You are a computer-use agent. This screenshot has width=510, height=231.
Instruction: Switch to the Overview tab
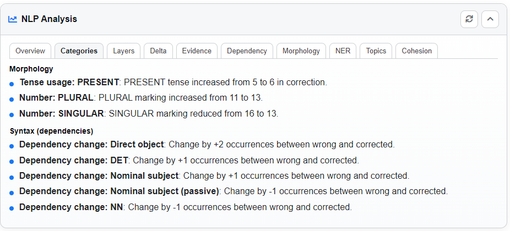(30, 51)
